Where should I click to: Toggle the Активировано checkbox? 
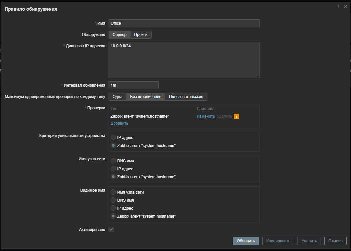click(112, 230)
